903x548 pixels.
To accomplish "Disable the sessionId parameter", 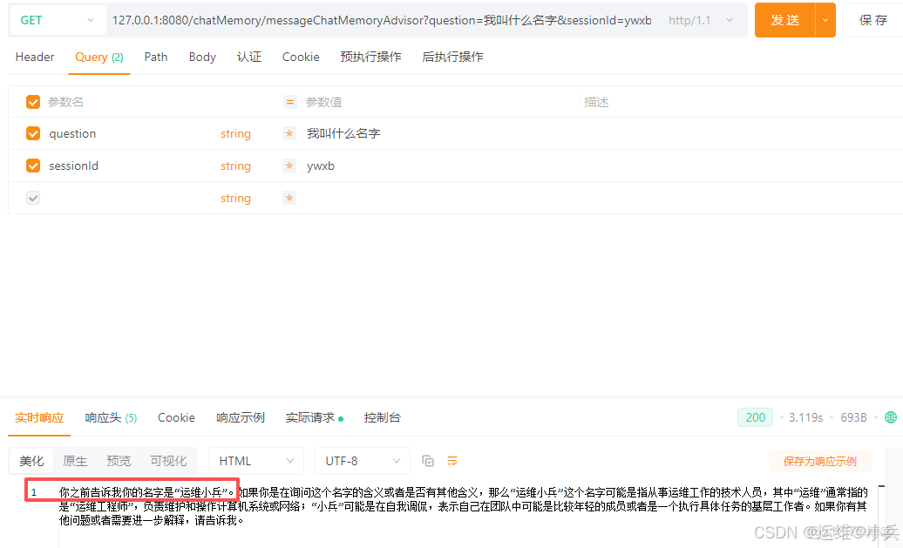I will (32, 166).
